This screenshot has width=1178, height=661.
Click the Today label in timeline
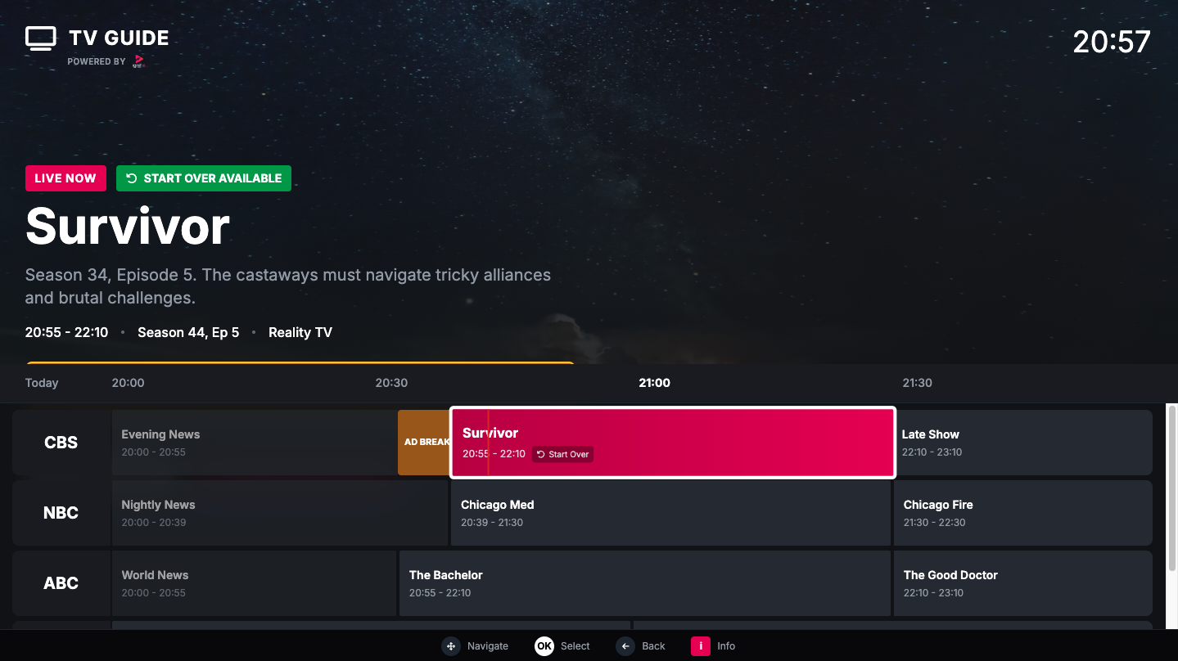(x=42, y=383)
